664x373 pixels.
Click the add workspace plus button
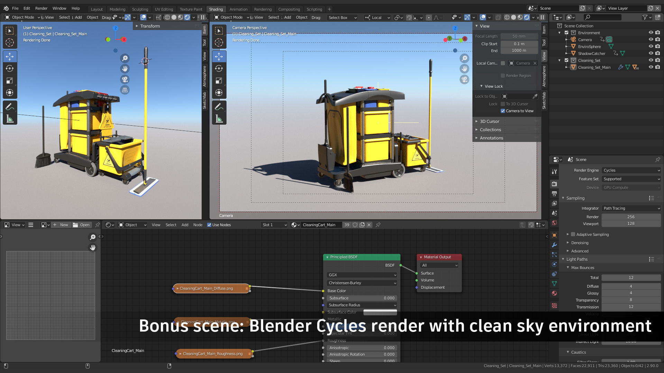coord(329,9)
